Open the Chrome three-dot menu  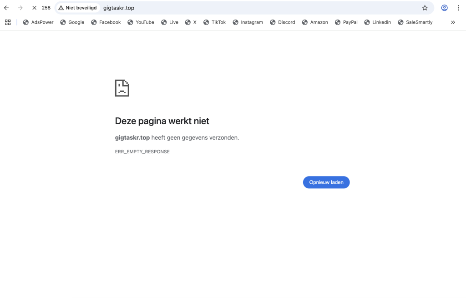[458, 8]
